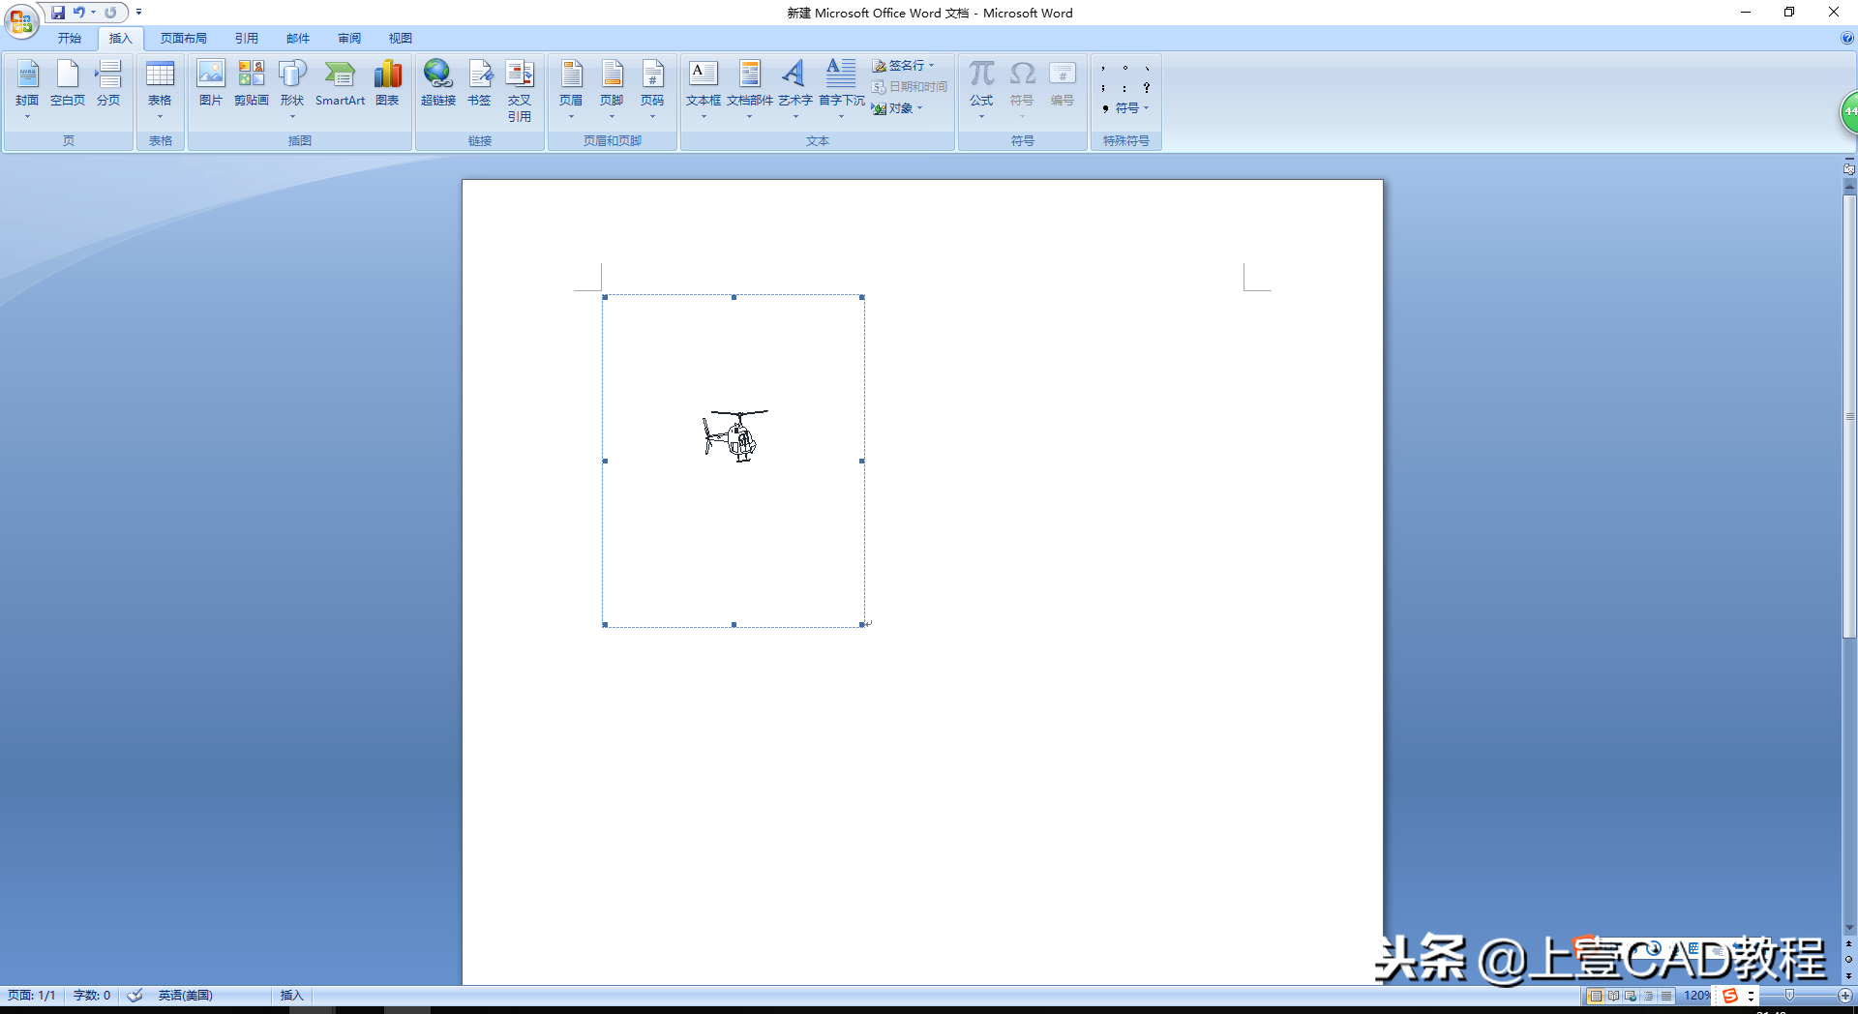Switch to Outline view
Image resolution: width=1858 pixels, height=1014 pixels.
click(x=1648, y=996)
